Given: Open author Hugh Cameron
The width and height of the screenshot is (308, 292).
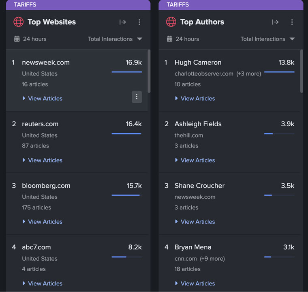Looking at the screenshot, I should 198,63.
